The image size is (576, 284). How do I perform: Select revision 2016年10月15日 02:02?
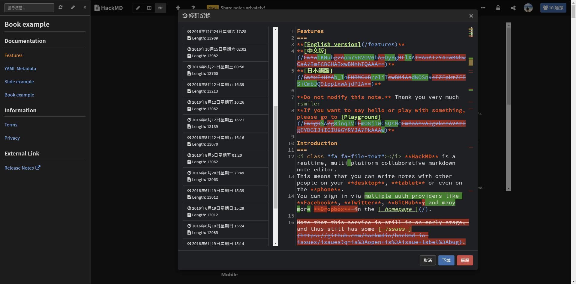225,53
